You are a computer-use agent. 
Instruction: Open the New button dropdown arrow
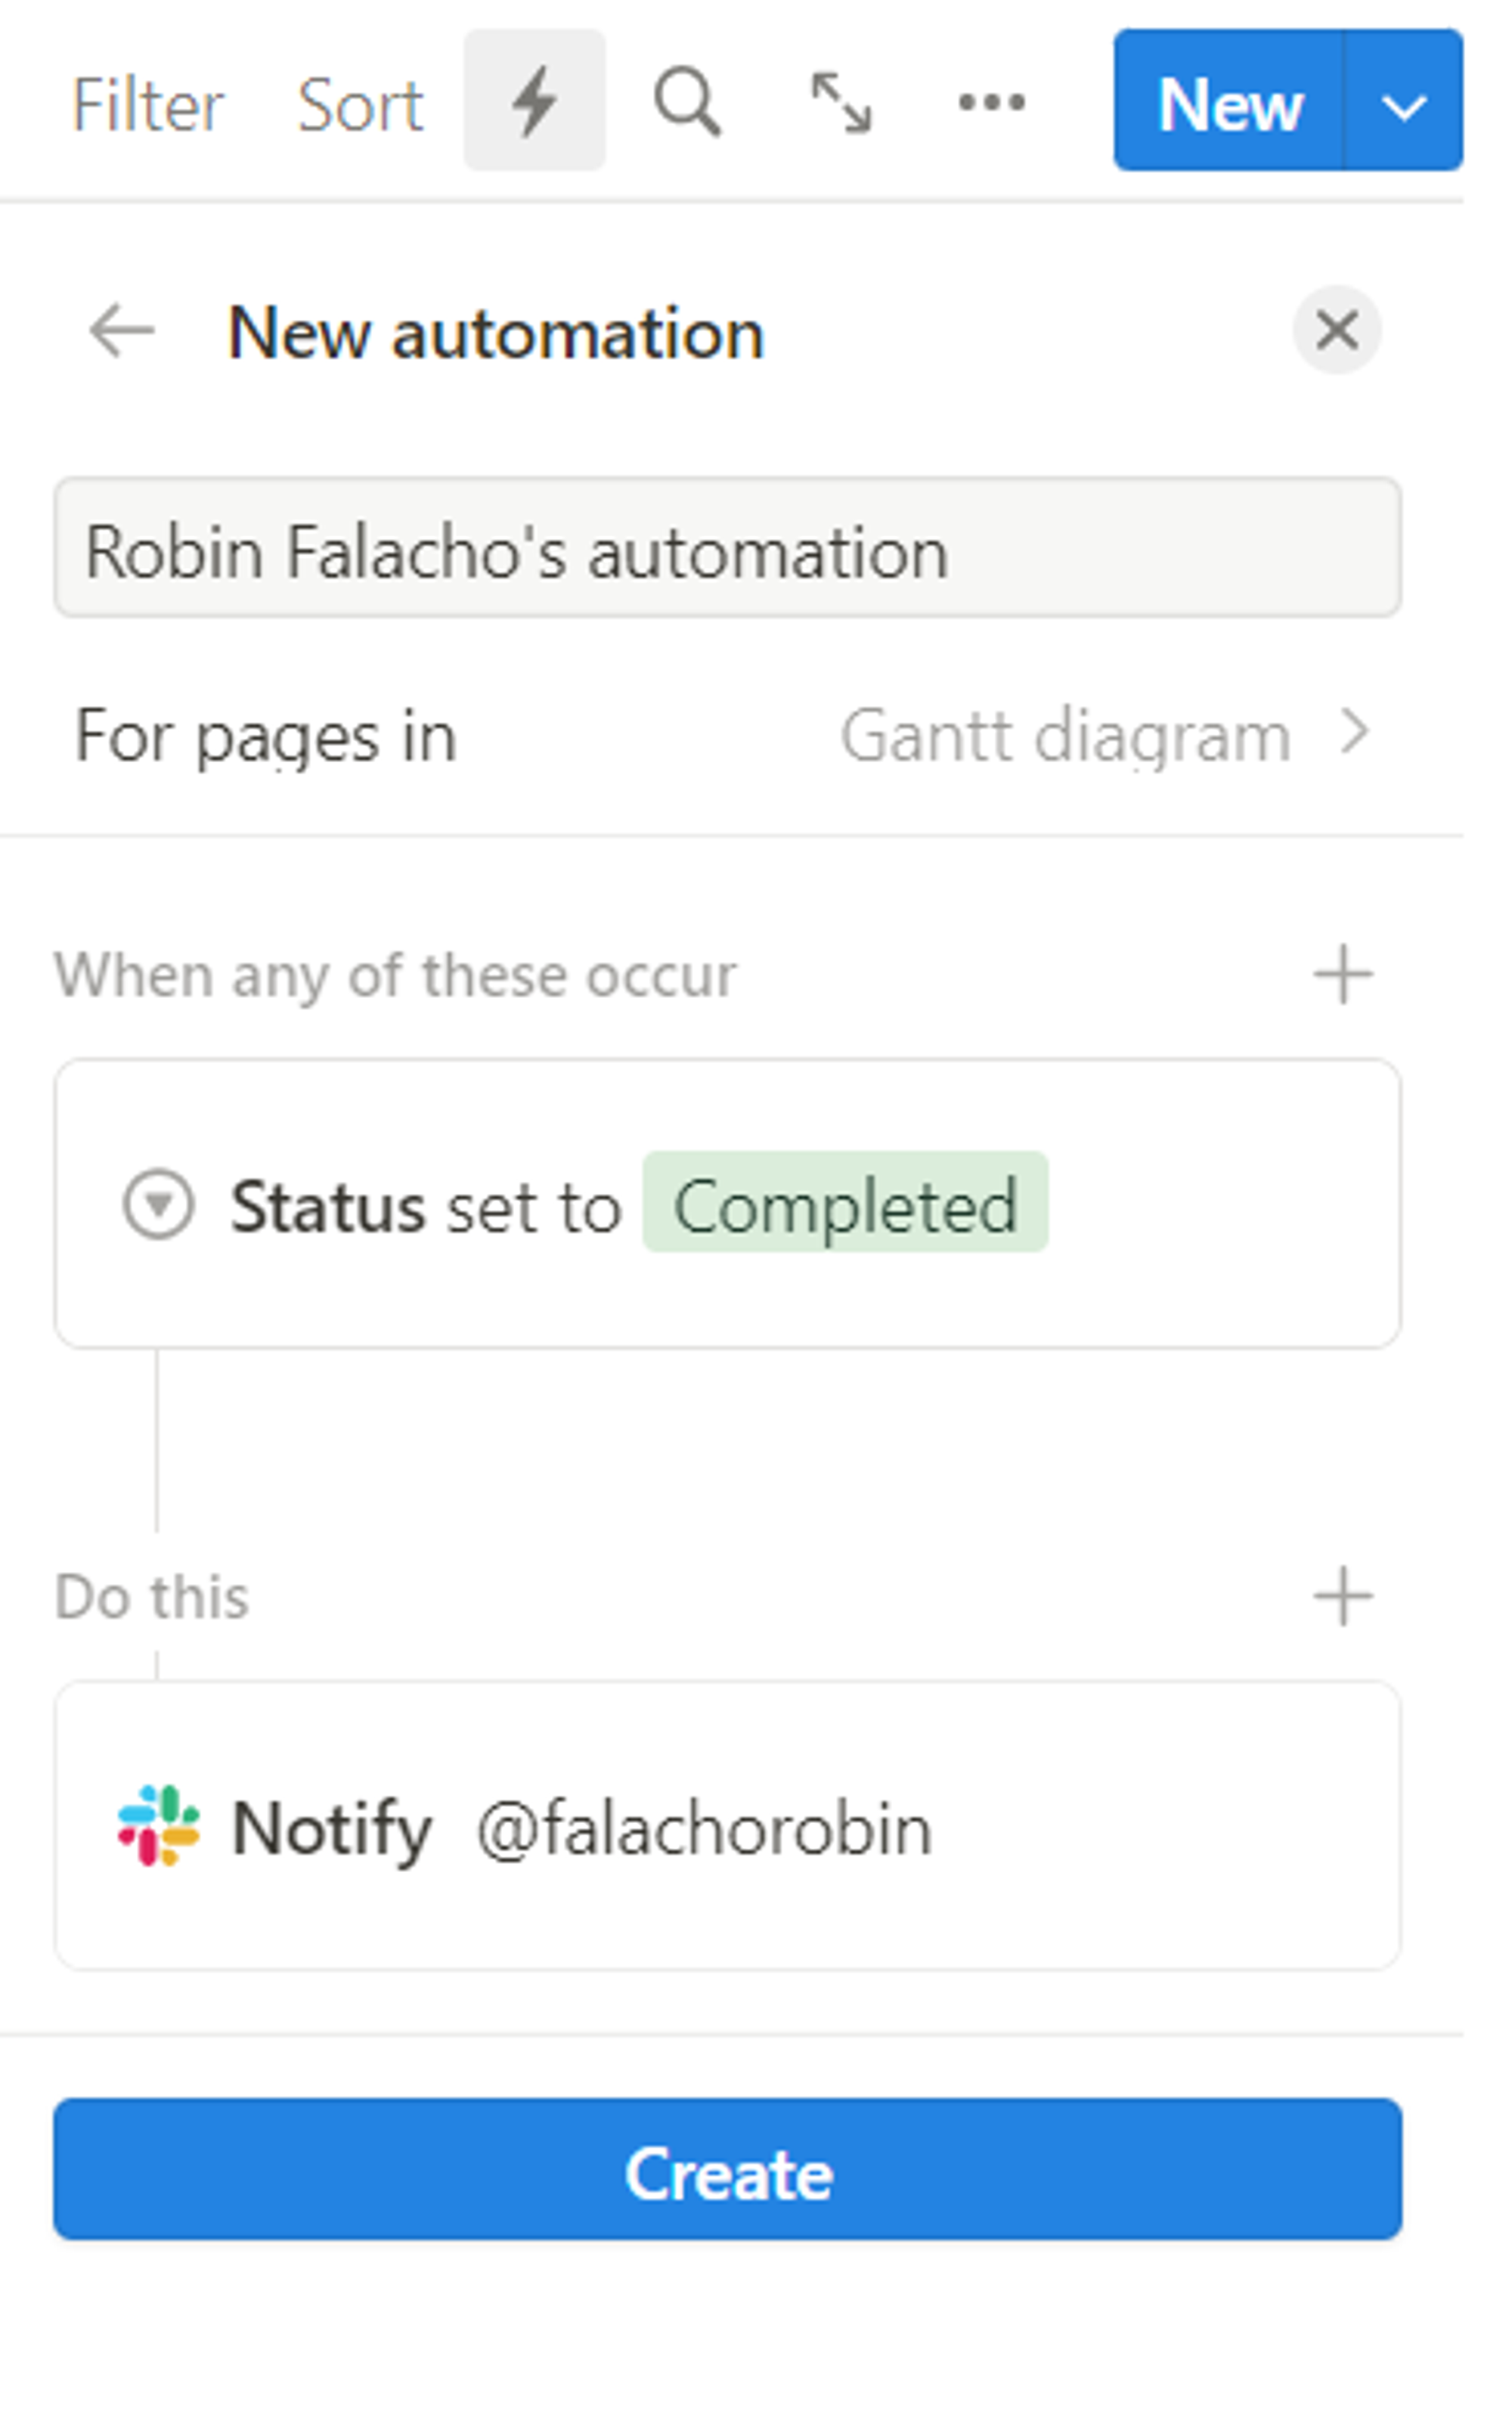pyautogui.click(x=1404, y=102)
